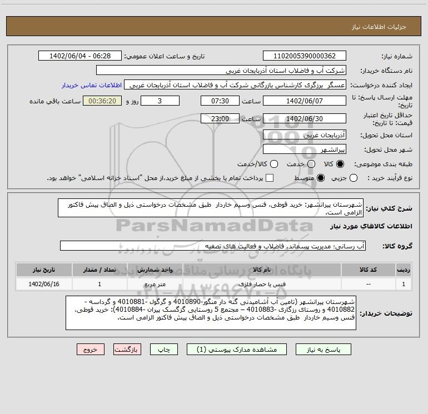Click the شهر محل تحویل field پیرانشهر
428x414 pixels.
coord(305,149)
